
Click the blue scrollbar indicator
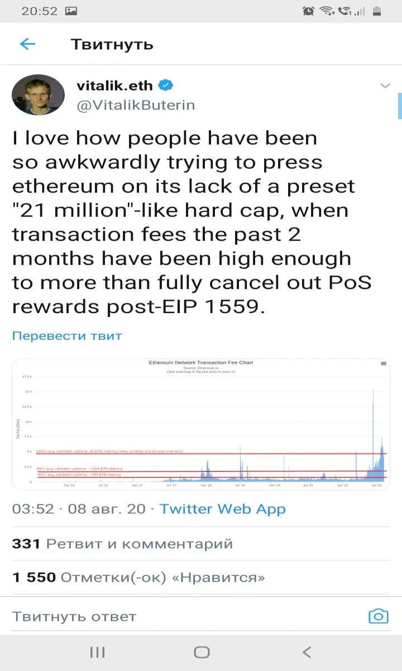pos(400,106)
